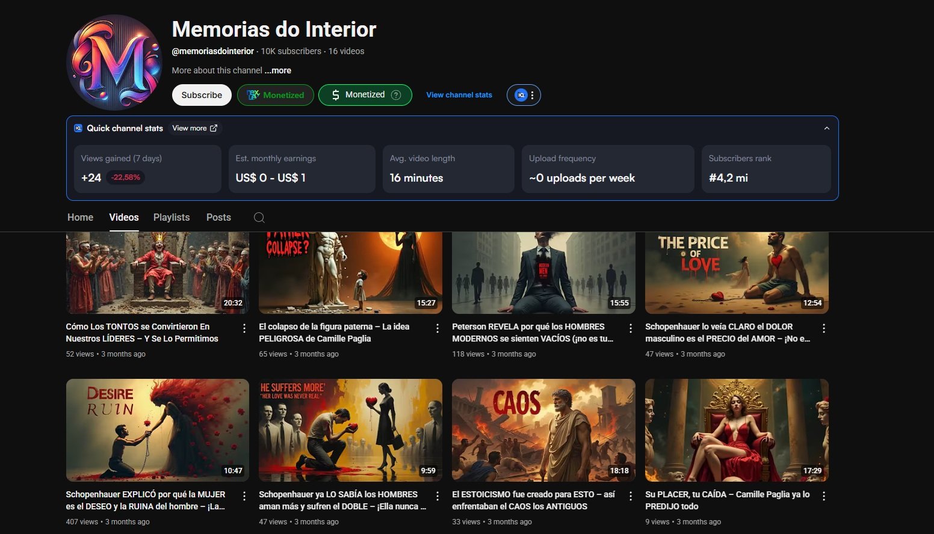Open Schopenhauer PRECIO del AMOR video title
934x534 pixels.
tap(728, 333)
